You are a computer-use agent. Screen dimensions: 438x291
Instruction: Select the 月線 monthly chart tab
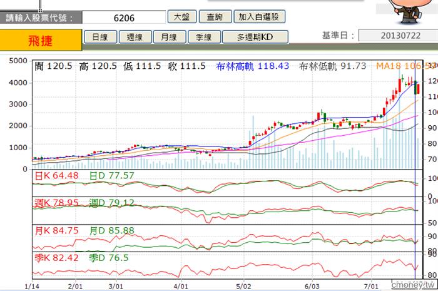pyautogui.click(x=170, y=37)
